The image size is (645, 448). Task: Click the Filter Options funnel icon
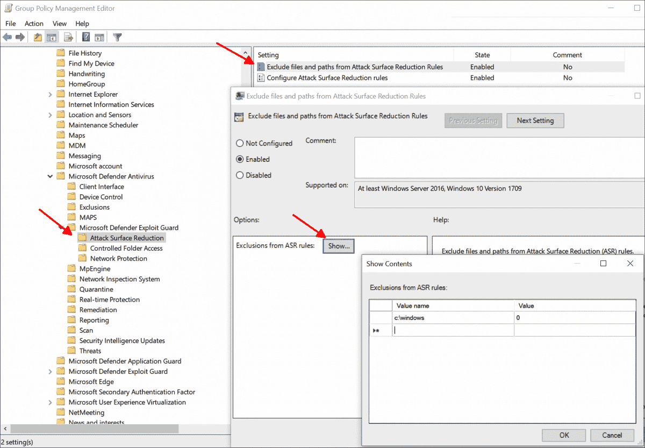click(x=117, y=37)
